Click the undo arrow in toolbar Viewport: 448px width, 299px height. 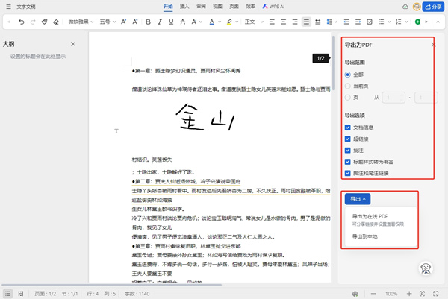21,22
